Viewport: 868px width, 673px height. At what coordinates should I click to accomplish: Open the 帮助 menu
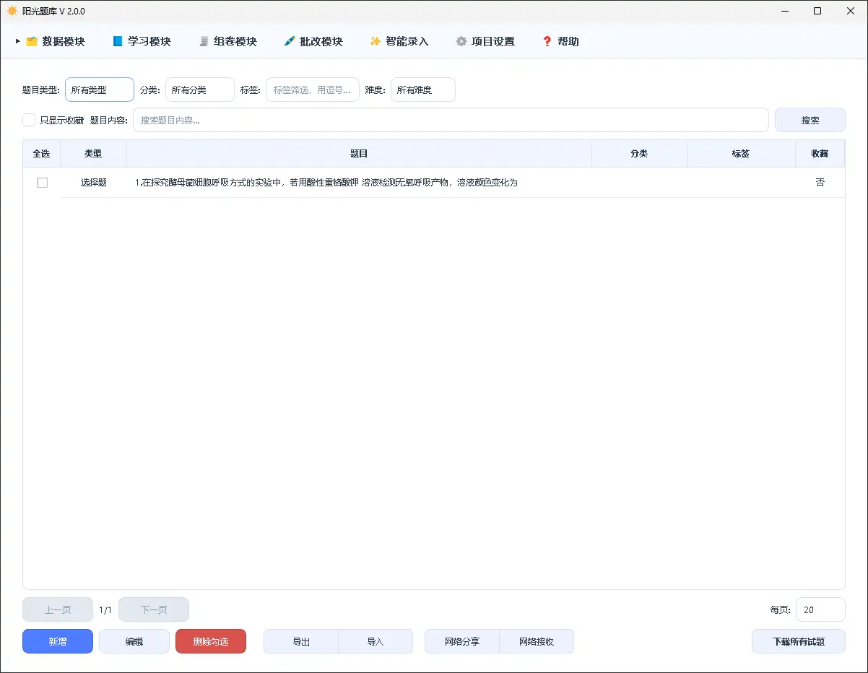[x=560, y=42]
